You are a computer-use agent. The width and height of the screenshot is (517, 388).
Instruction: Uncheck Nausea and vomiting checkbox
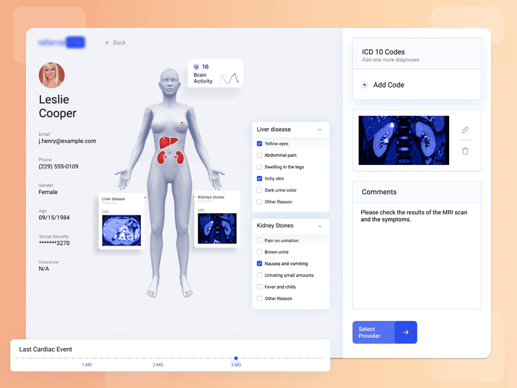260,264
